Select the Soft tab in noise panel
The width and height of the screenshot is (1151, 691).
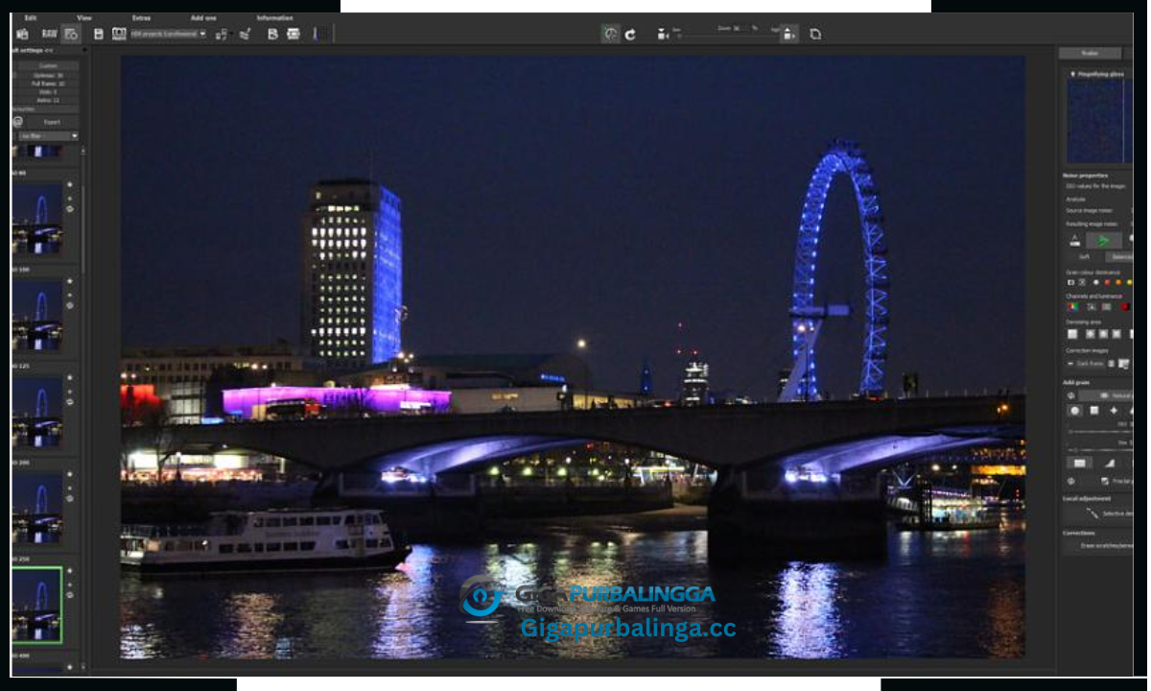(1084, 256)
